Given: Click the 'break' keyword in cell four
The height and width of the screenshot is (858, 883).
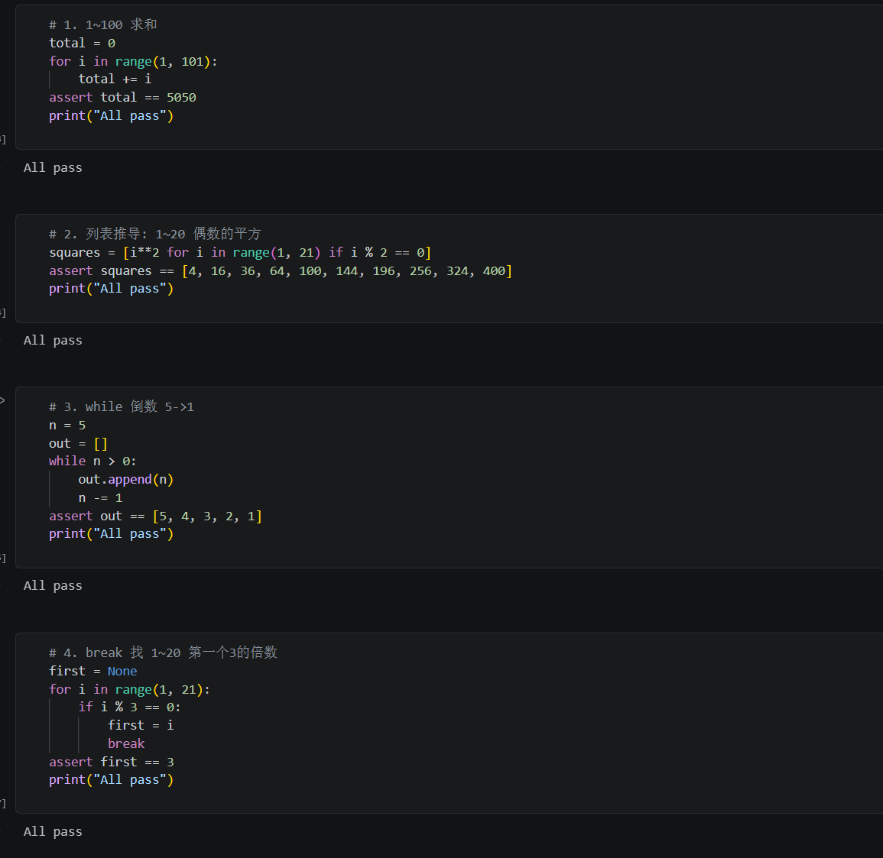Looking at the screenshot, I should click(x=126, y=744).
